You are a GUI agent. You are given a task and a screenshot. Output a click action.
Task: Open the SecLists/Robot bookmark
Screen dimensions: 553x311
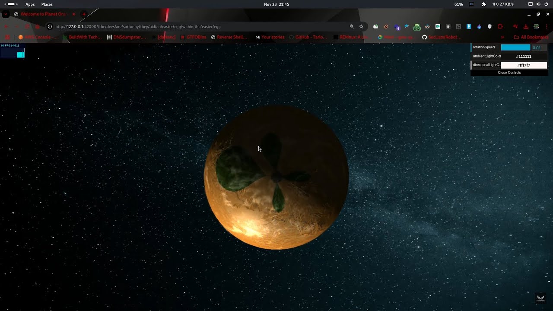click(x=442, y=37)
